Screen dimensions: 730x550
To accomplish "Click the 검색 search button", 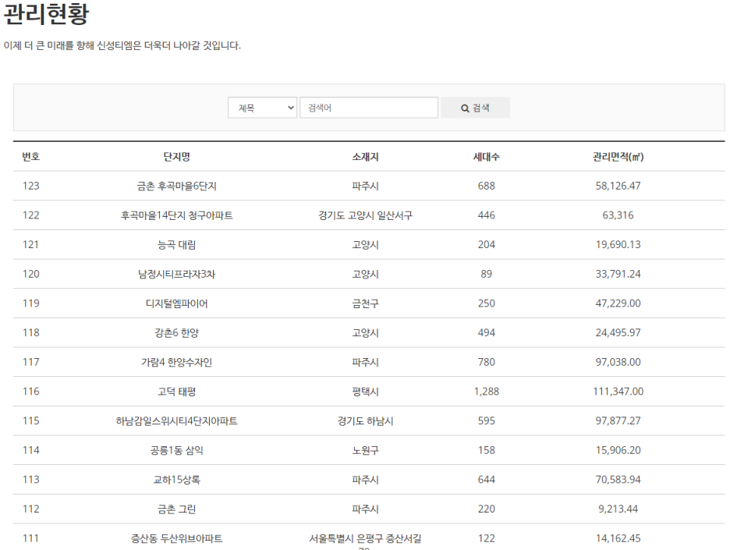I will click(475, 108).
